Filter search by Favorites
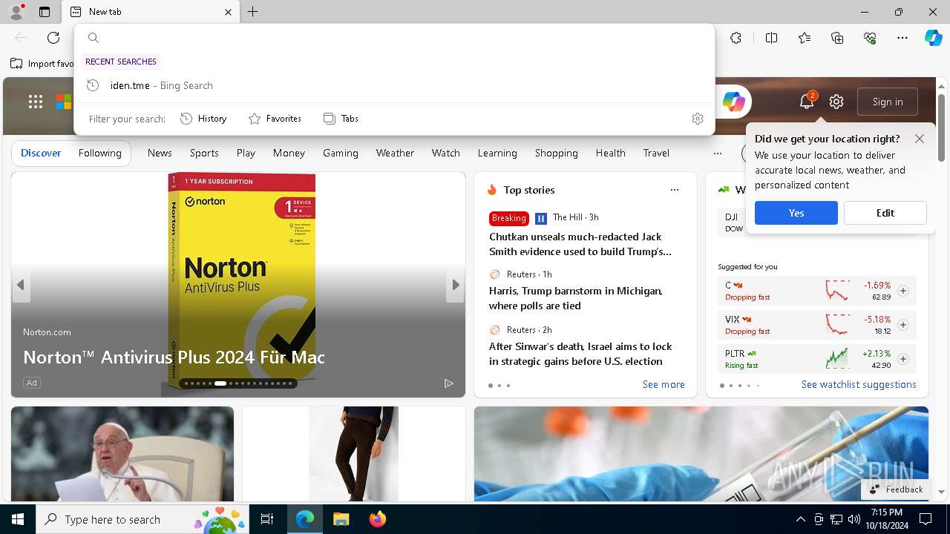The image size is (950, 534). [275, 119]
